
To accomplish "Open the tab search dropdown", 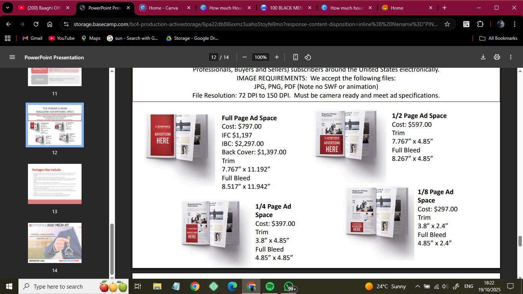I will pyautogui.click(x=7, y=8).
